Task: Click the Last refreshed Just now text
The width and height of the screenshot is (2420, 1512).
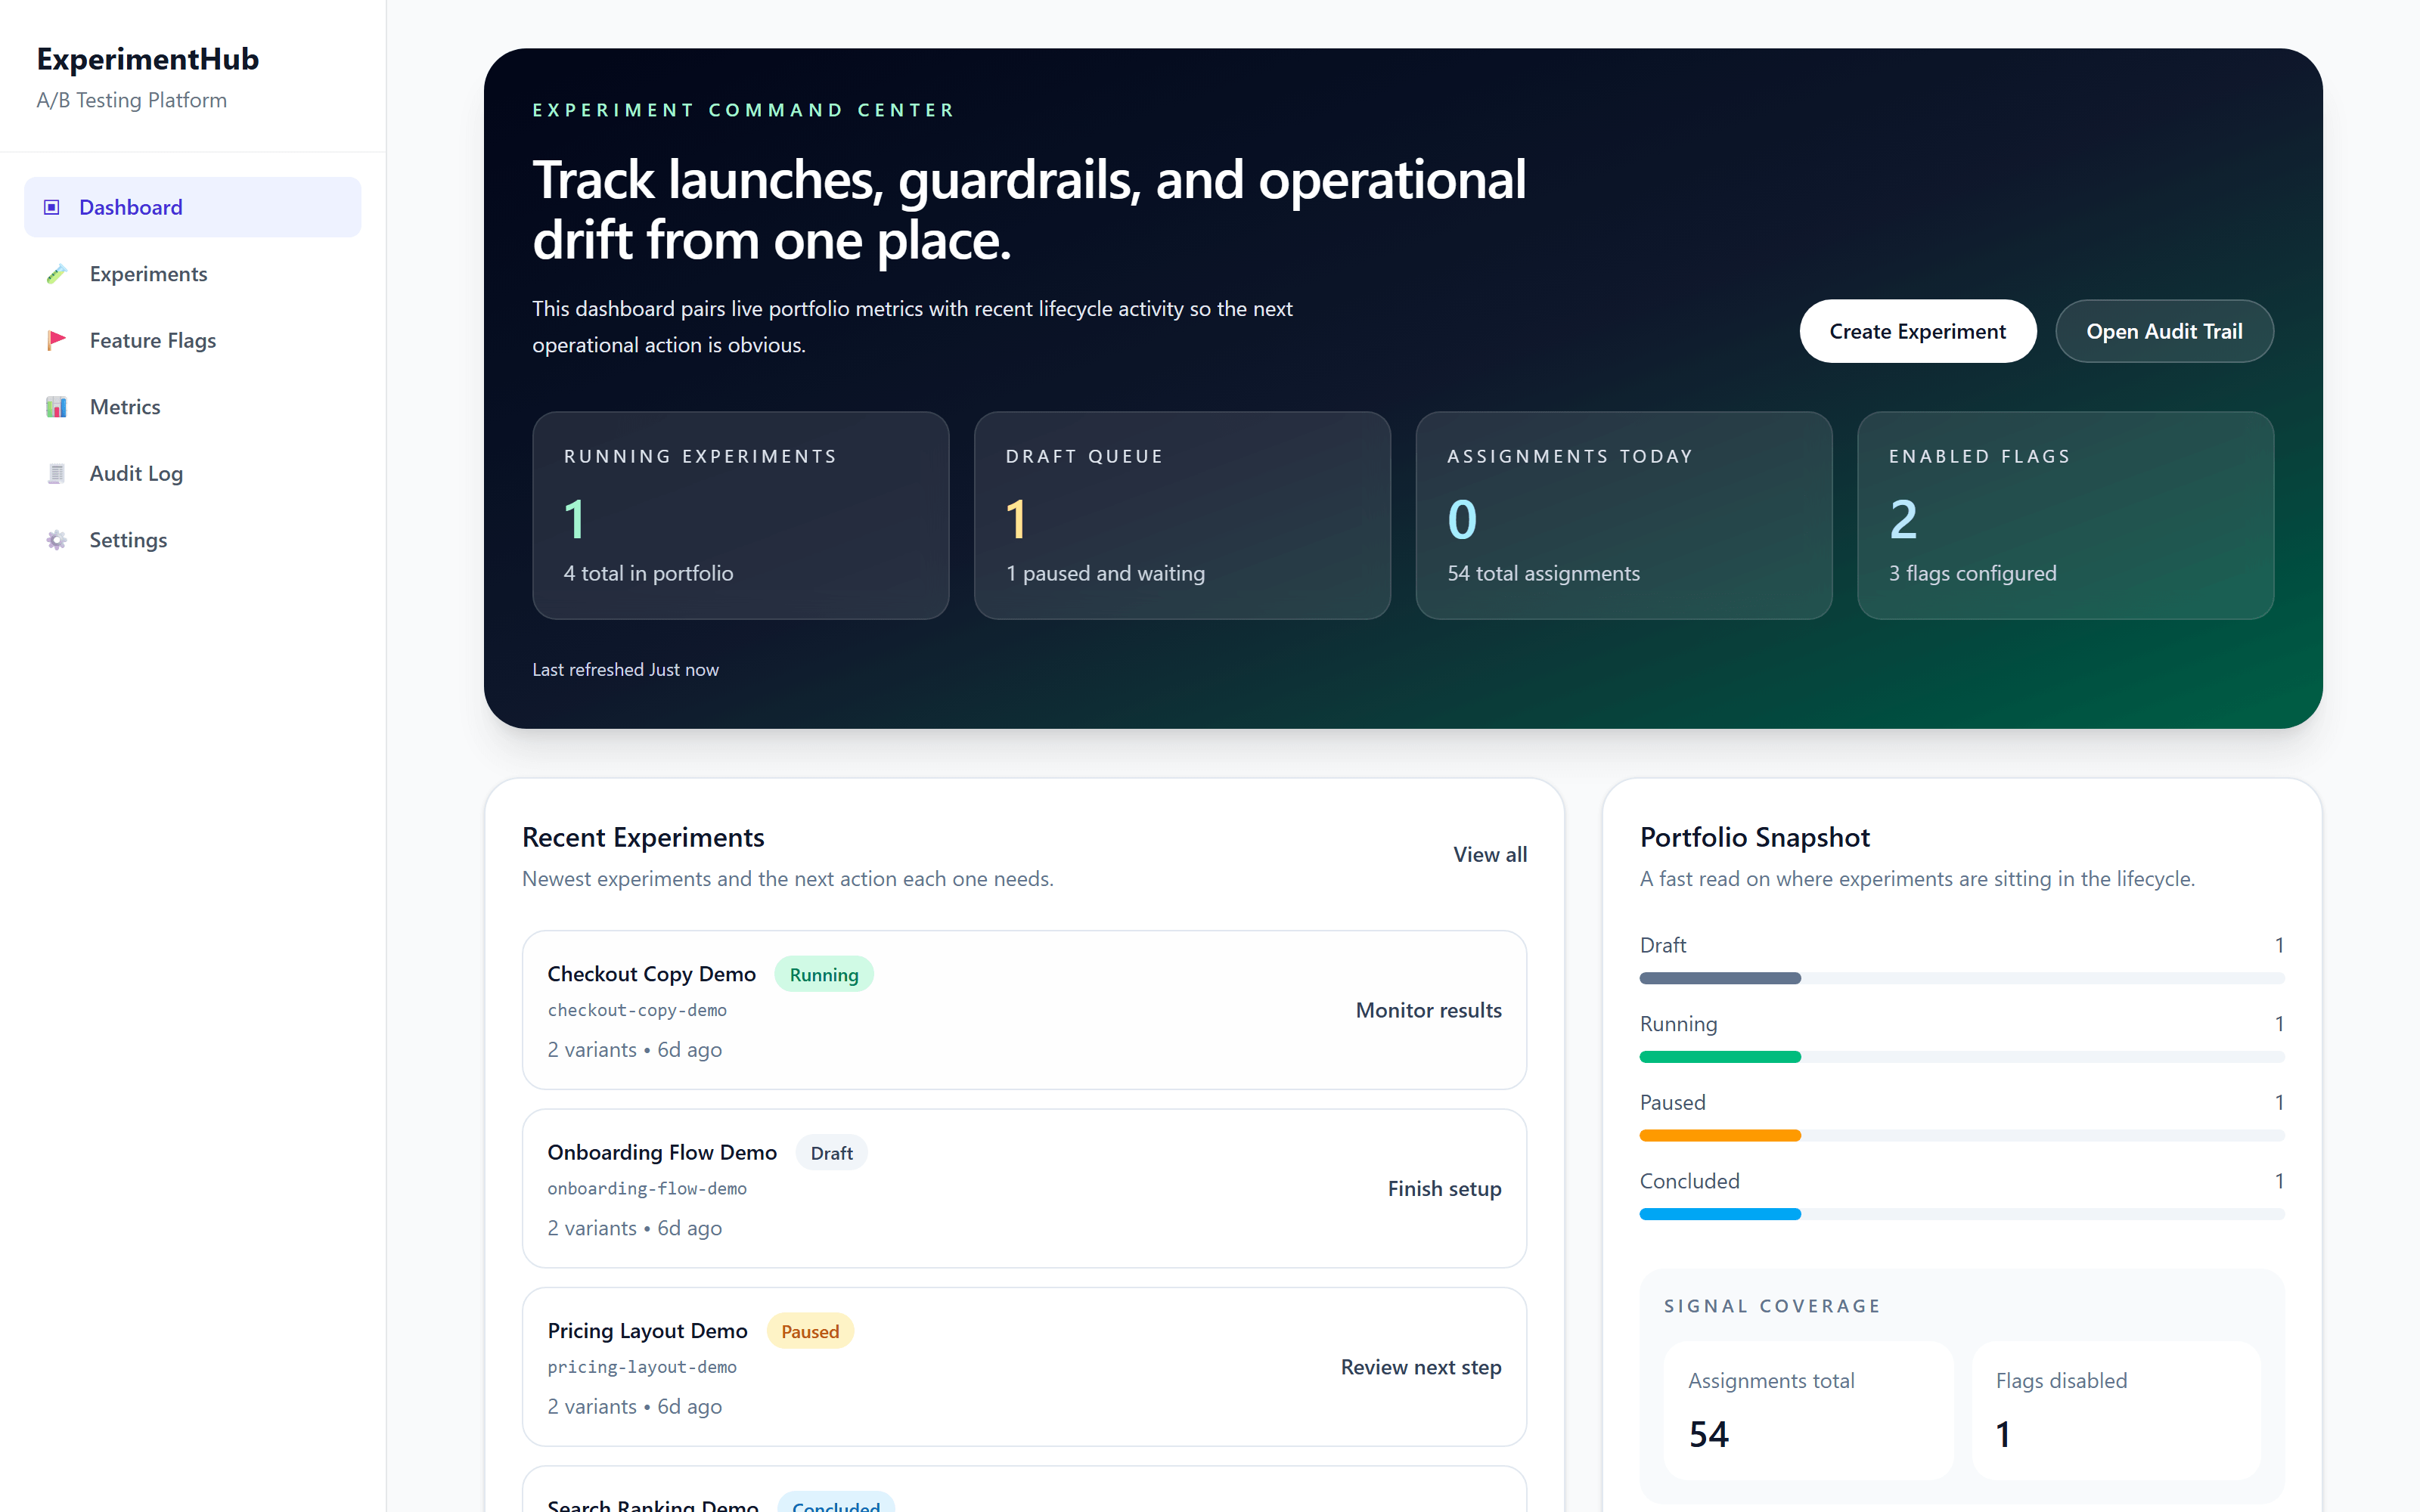Action: click(x=625, y=669)
